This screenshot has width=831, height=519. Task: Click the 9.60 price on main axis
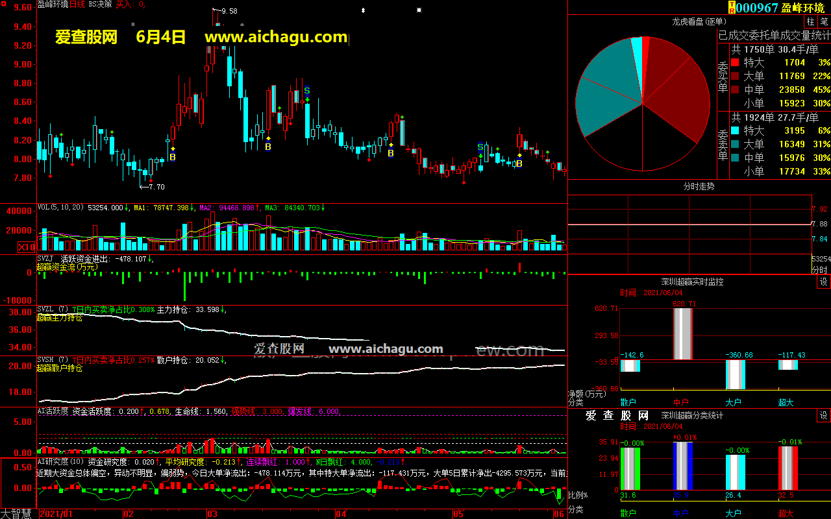tap(23, 7)
